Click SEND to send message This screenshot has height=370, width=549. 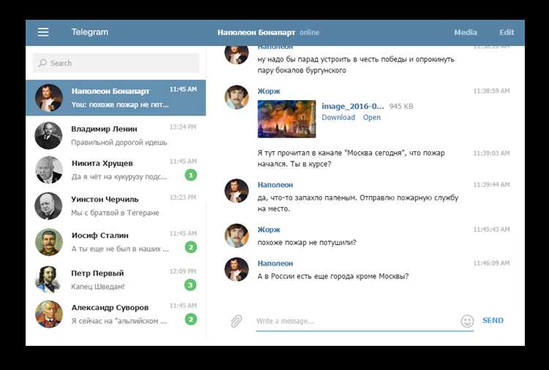tap(493, 320)
